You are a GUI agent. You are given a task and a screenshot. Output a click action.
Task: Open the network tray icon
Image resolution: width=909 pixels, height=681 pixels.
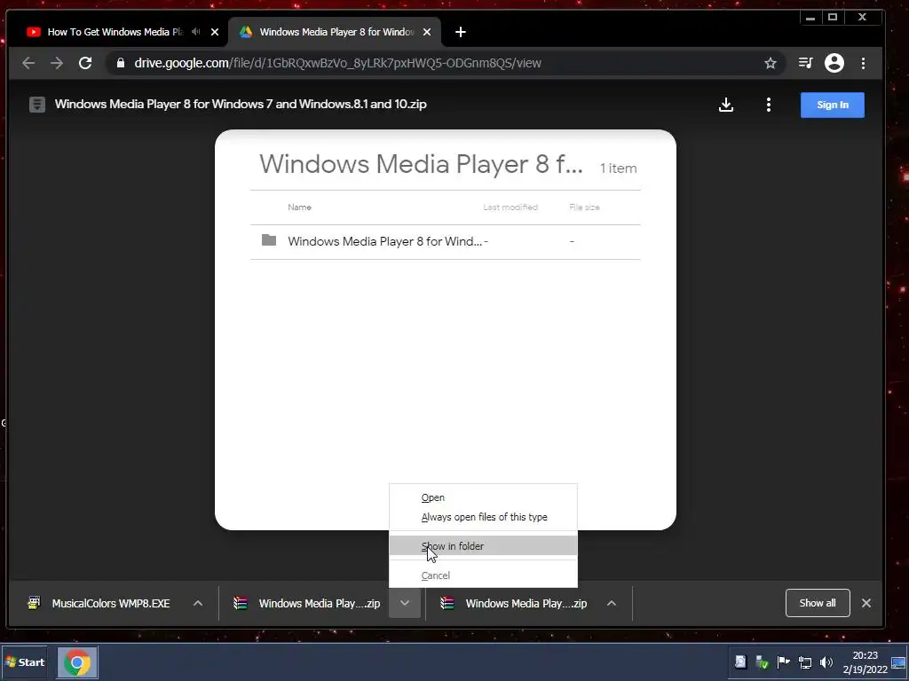point(805,662)
